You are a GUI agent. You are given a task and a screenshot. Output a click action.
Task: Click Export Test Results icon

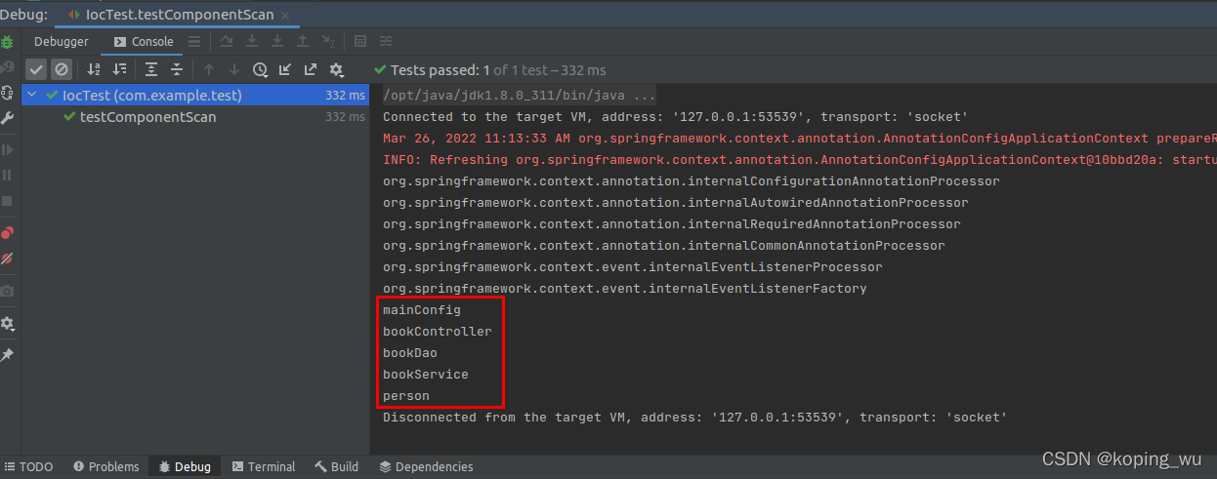311,69
